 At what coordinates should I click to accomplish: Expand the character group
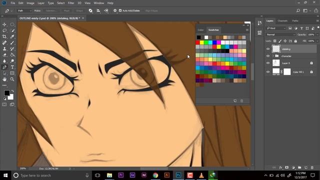point(273,56)
